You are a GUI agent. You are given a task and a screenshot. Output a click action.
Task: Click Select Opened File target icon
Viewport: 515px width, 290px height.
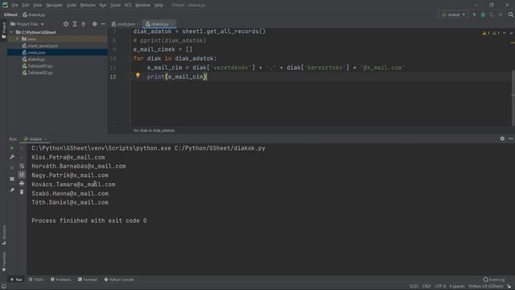click(66, 24)
